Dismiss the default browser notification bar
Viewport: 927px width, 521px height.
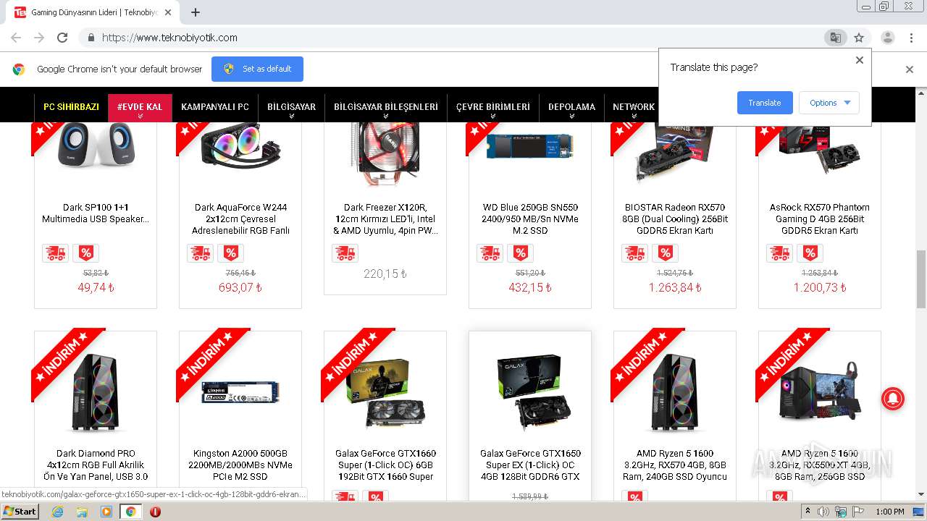(910, 69)
